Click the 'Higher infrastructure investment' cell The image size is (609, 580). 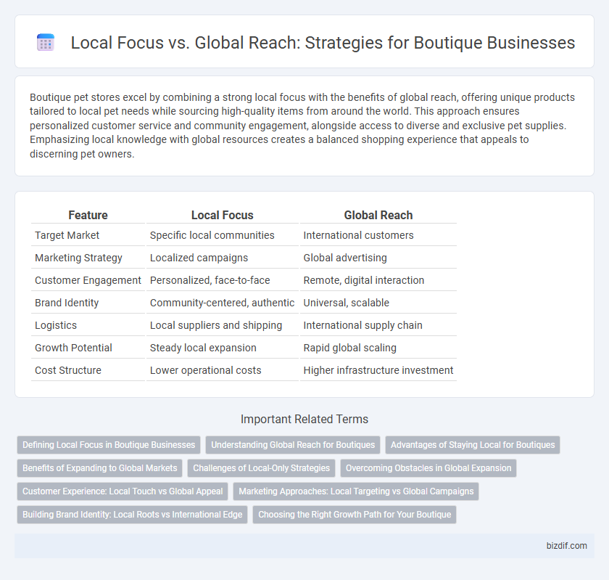coord(378,370)
